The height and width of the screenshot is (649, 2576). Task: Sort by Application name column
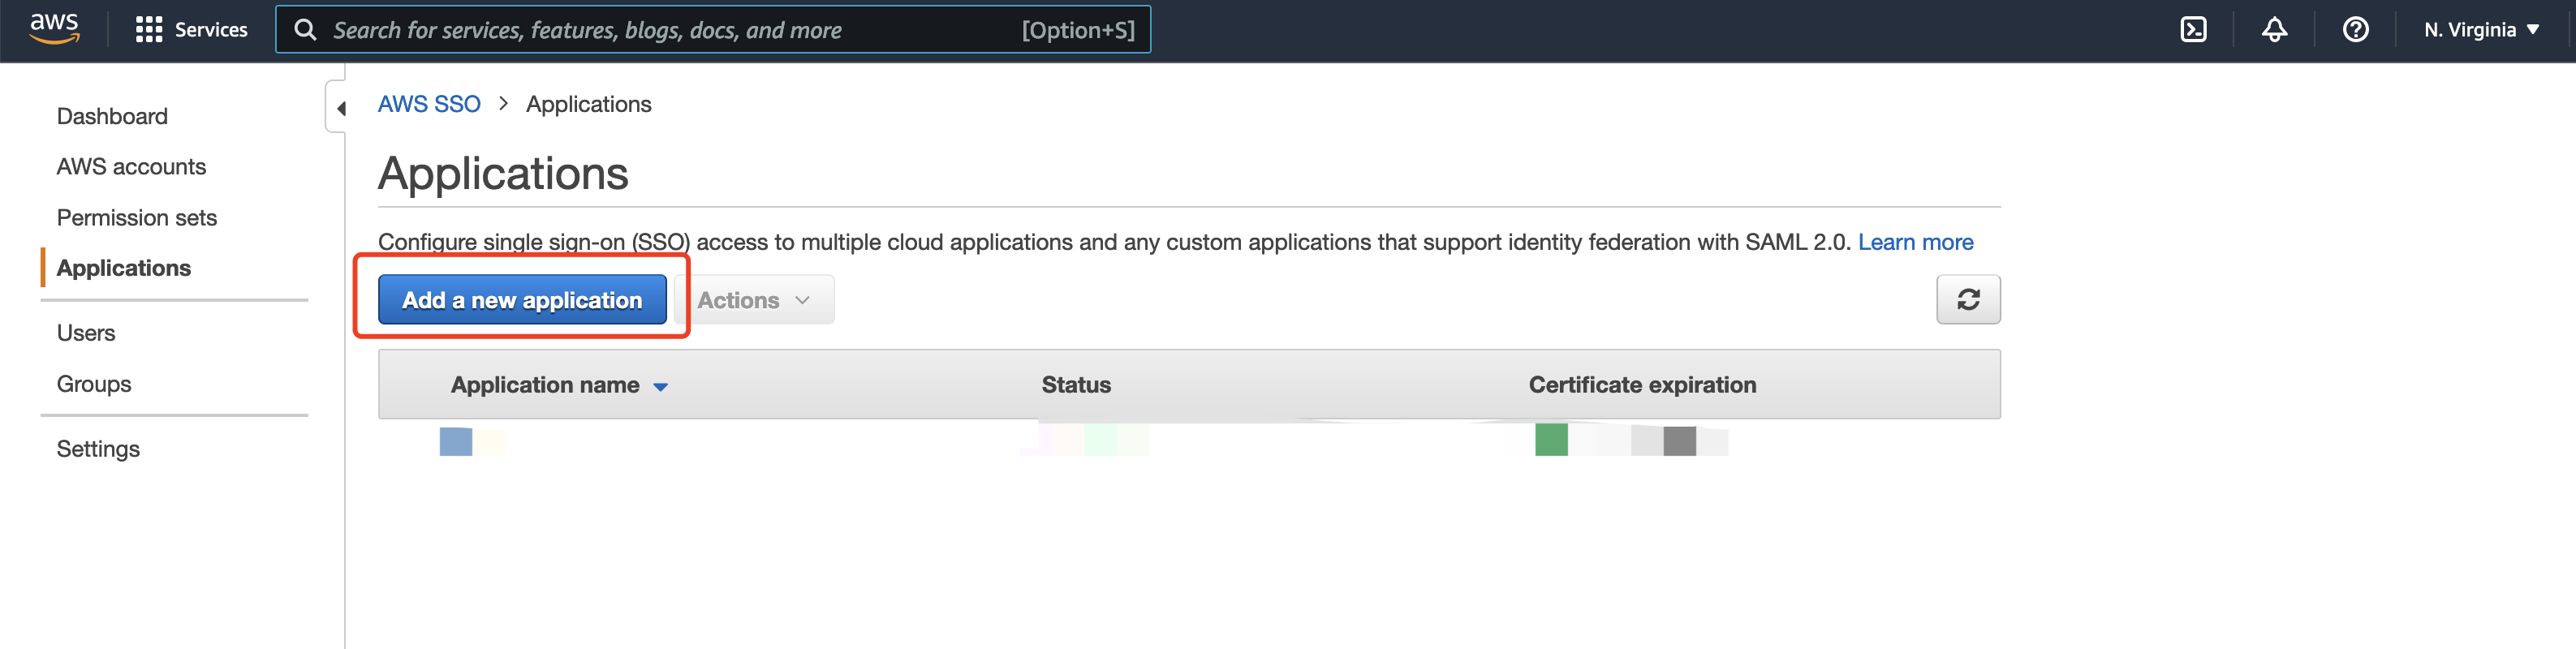[x=559, y=385]
